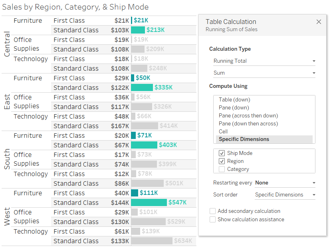This screenshot has width=331, height=248.
Task: Click the Technology row under South
Action: pos(31,174)
